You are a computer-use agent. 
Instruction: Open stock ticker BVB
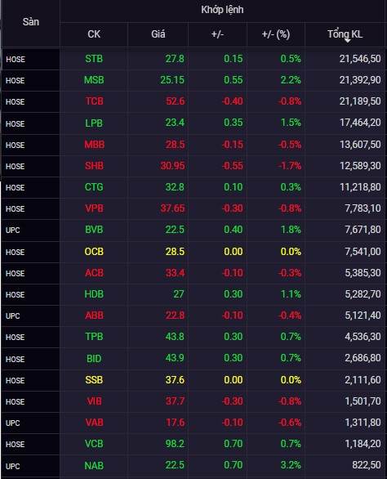(x=94, y=230)
